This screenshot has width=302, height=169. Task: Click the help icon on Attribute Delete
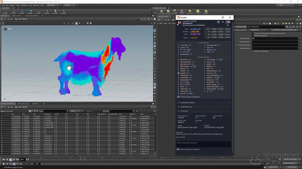tap(300, 27)
